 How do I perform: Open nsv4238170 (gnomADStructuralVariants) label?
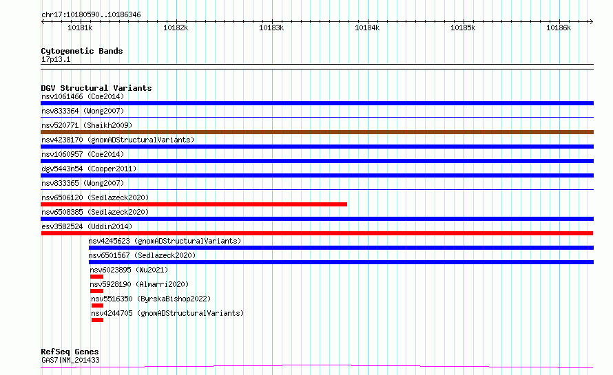[x=118, y=140]
